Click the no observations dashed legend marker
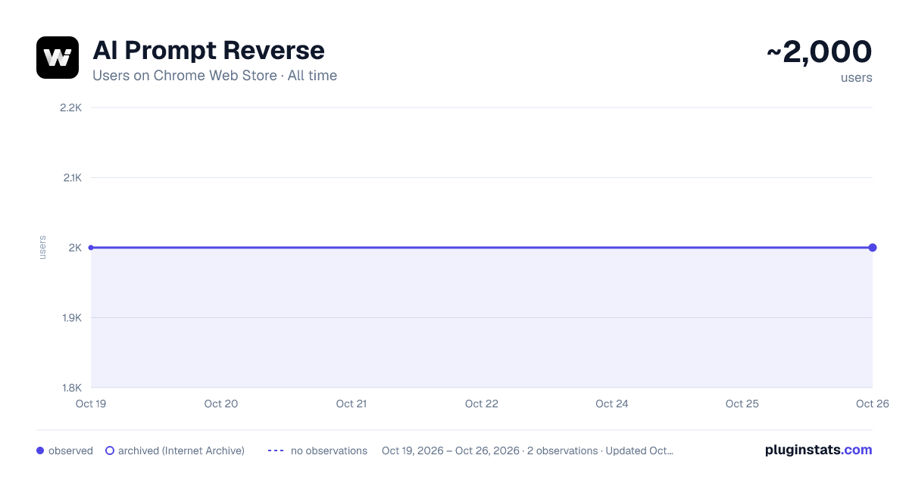909x477 pixels. 276,450
